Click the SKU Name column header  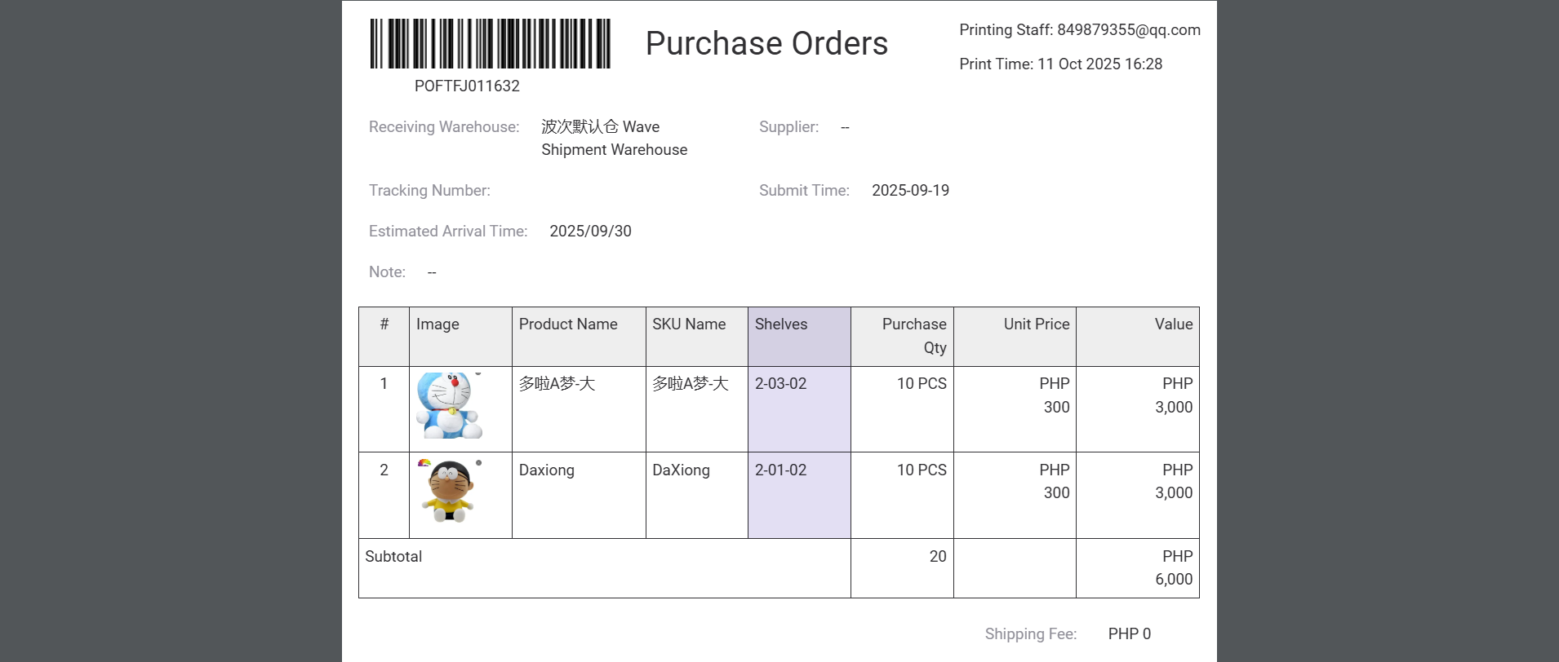pos(689,324)
